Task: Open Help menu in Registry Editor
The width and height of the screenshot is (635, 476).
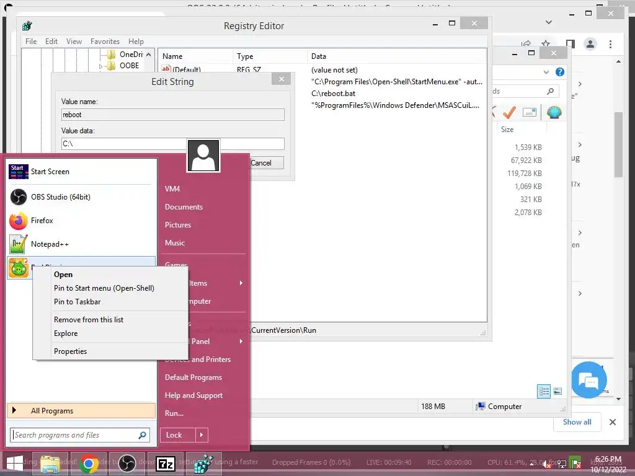Action: (136, 42)
